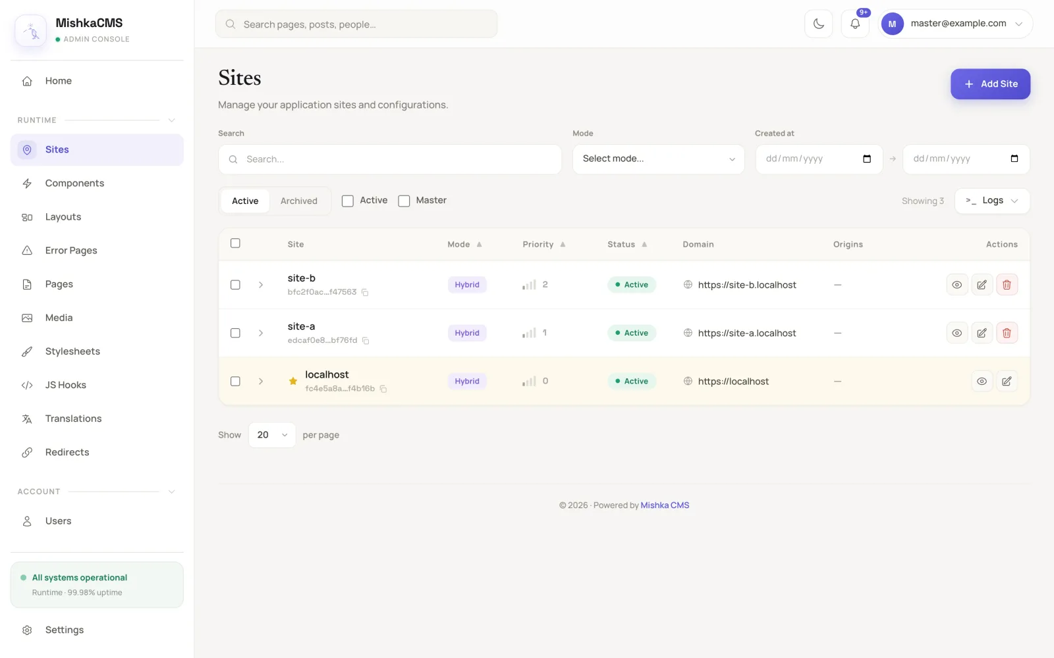Tick the select-all checkbox in table header
Screen dimensions: 1054x658
(235, 243)
